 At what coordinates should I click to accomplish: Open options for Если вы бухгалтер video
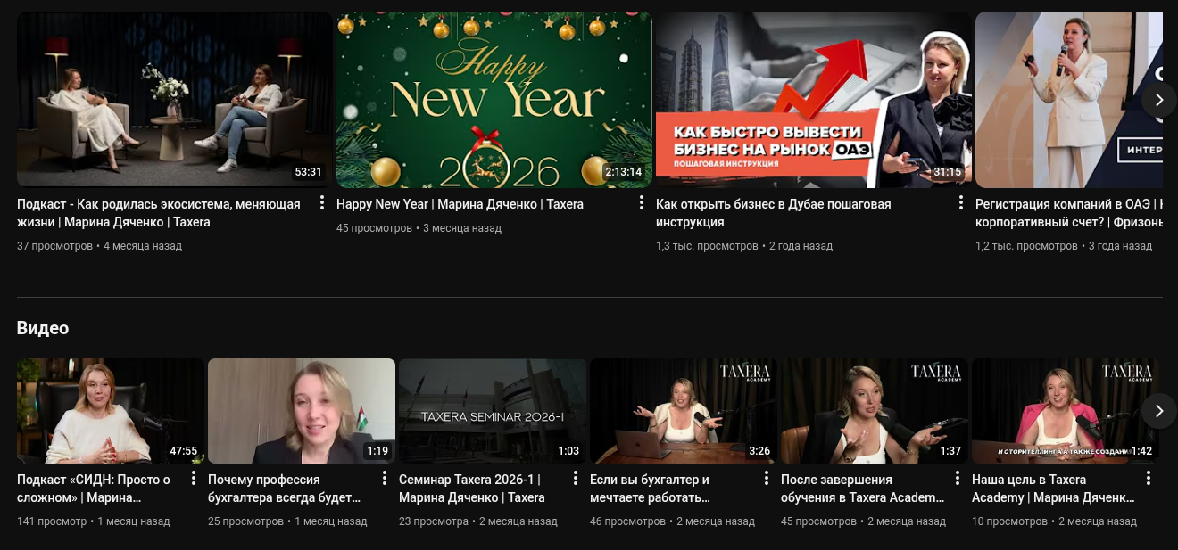(766, 479)
